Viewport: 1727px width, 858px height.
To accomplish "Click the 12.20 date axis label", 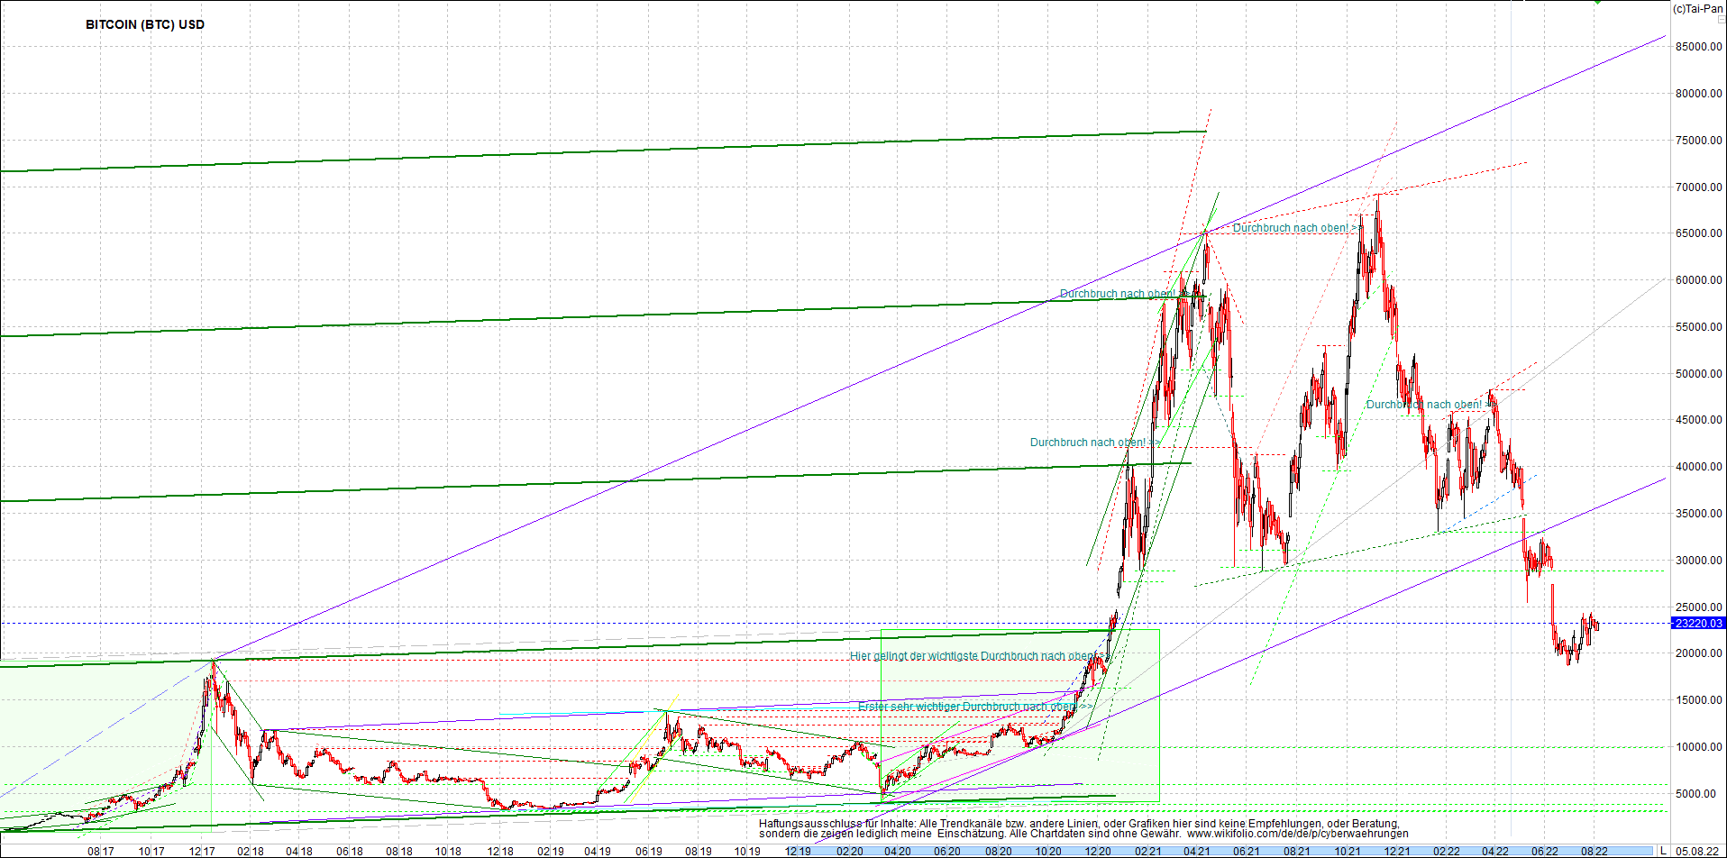I will pos(1098,851).
